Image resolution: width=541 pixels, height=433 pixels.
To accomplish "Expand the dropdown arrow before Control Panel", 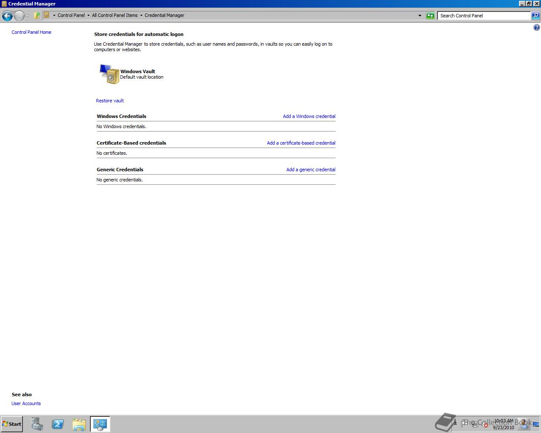I will click(54, 16).
